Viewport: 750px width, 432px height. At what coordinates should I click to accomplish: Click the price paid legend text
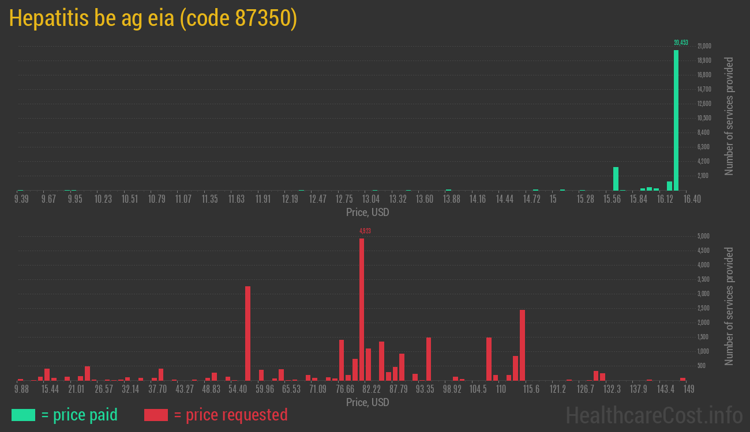[79, 415]
